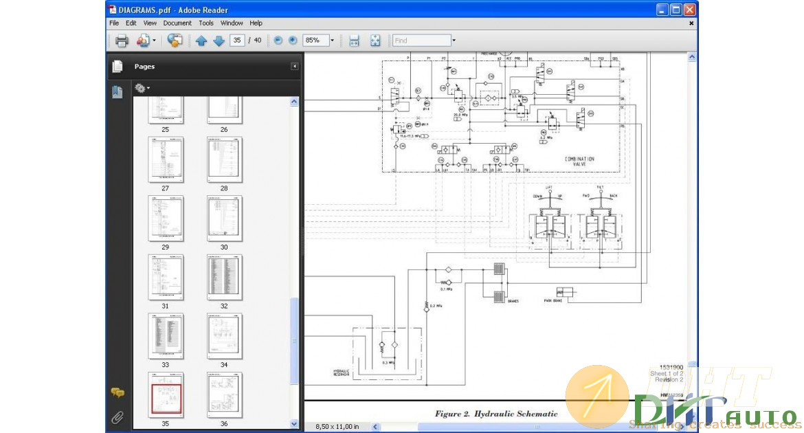
Task: Select page 32 thumbnail
Action: click(224, 277)
